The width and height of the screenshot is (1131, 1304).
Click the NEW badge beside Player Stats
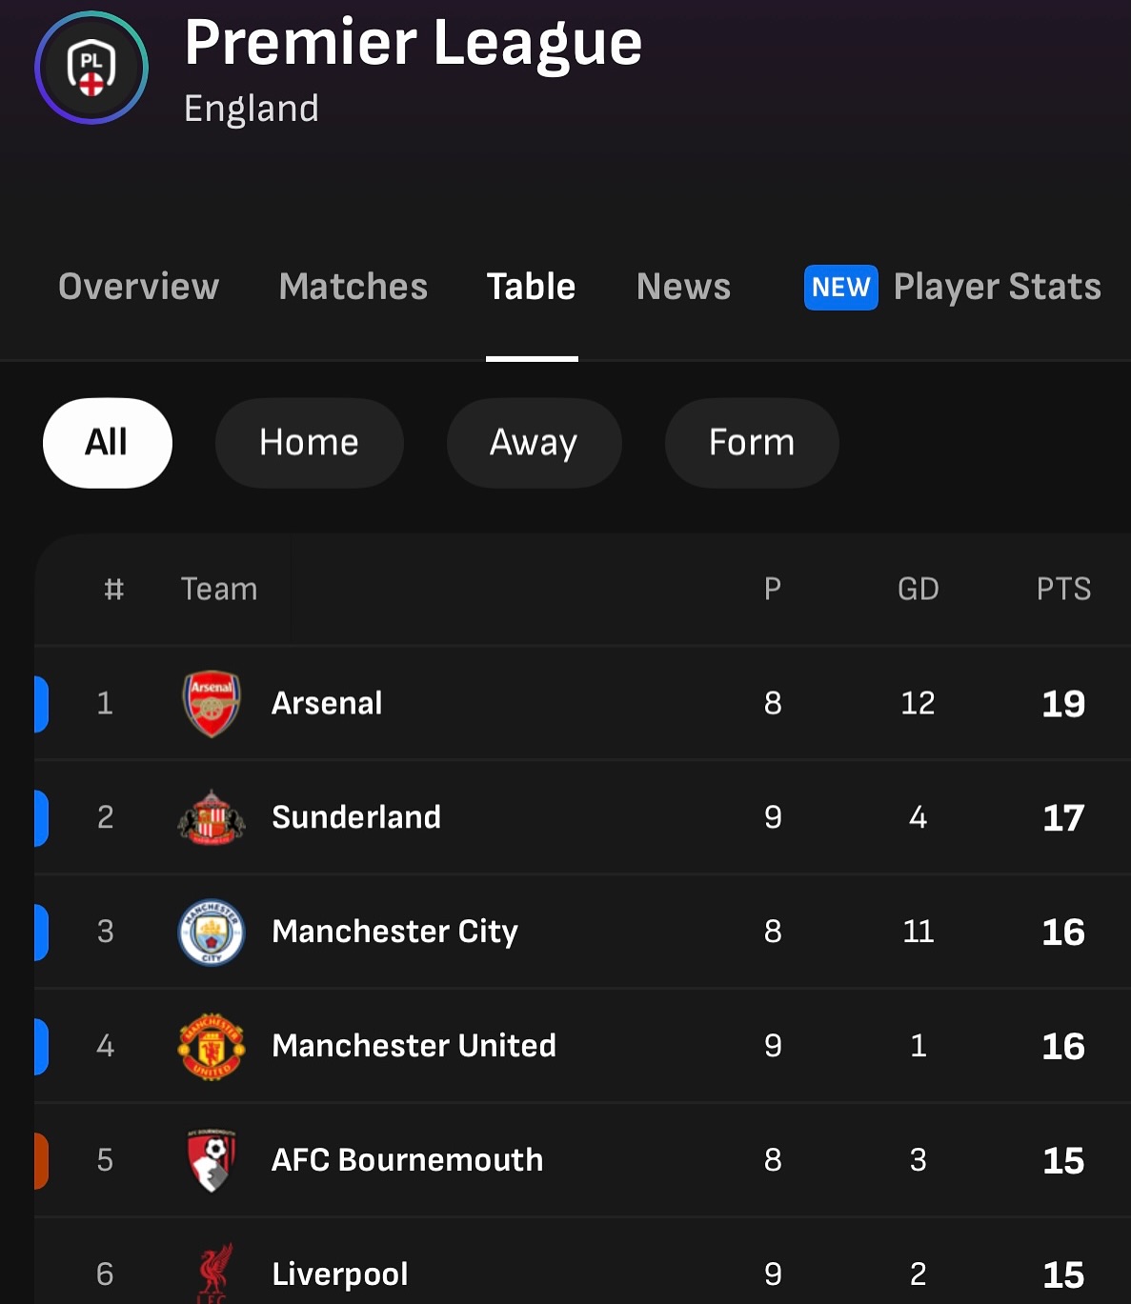(x=840, y=288)
